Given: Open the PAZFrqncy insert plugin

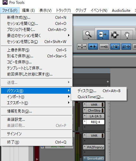Looking at the screenshot, I should [95, 147].
